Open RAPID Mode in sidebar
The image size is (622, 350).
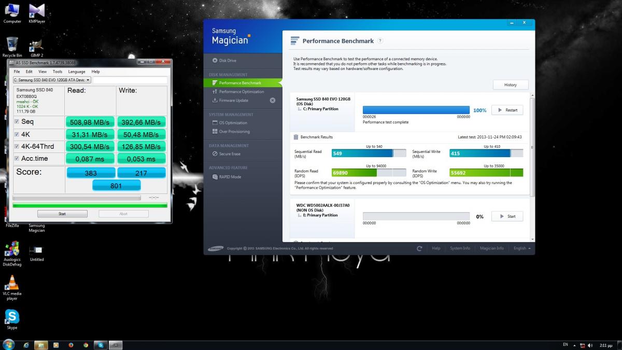click(x=227, y=177)
